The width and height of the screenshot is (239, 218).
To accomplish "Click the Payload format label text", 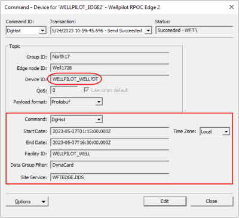I will point(30,102).
